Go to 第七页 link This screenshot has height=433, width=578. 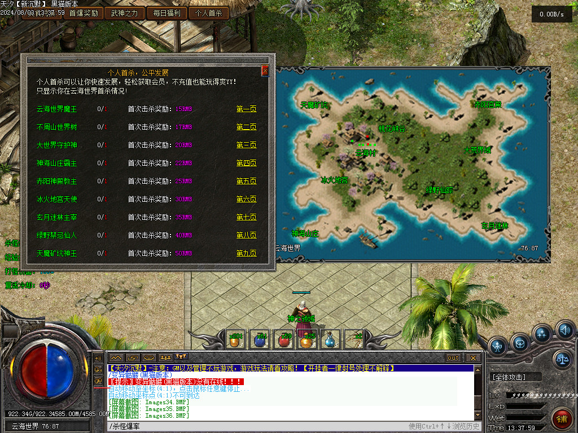click(246, 217)
